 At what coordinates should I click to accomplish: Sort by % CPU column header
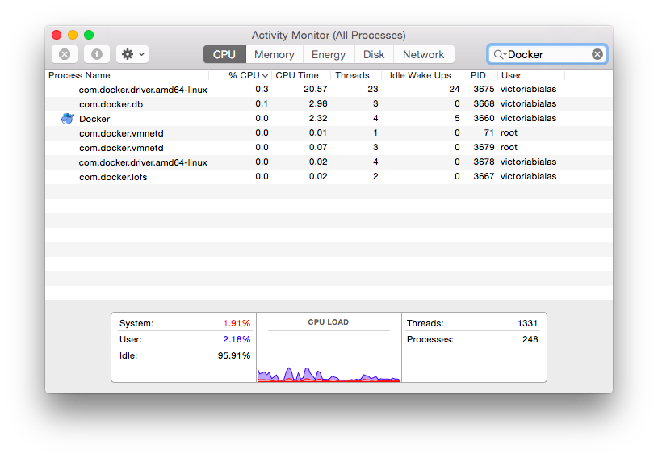[x=245, y=75]
